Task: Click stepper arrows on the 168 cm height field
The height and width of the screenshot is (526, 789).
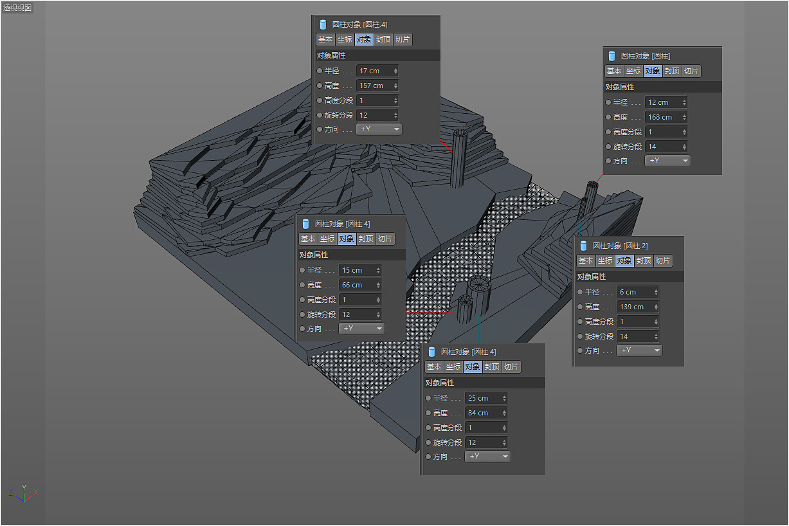Action: 684,117
